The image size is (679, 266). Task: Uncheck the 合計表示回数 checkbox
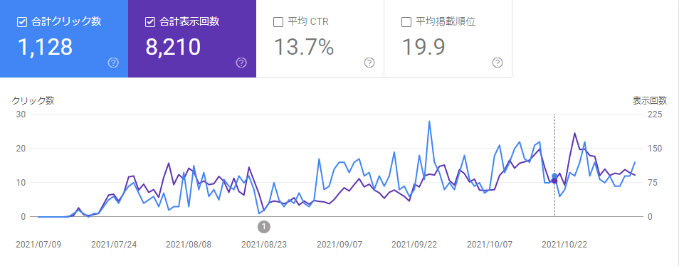coord(150,22)
